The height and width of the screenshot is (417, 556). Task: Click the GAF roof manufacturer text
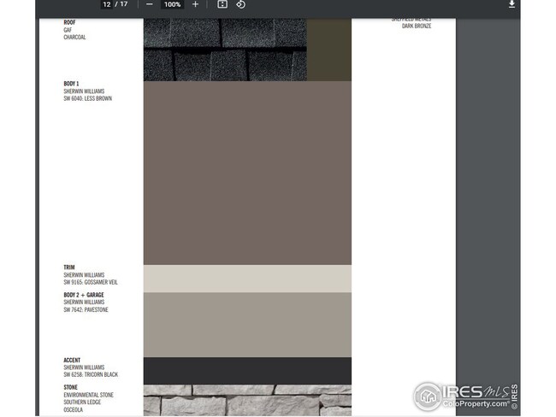68,30
